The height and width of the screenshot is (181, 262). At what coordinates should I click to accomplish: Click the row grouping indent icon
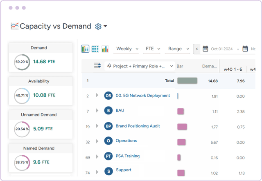point(97,66)
